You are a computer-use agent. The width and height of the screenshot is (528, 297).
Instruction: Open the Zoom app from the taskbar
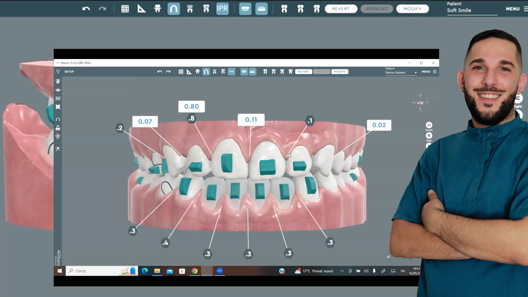pyautogui.click(x=219, y=271)
